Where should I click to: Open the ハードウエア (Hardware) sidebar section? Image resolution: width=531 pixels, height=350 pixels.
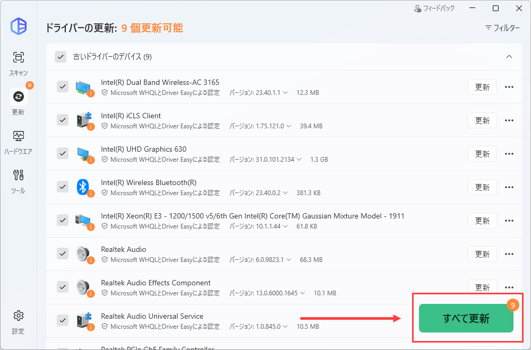tap(18, 142)
